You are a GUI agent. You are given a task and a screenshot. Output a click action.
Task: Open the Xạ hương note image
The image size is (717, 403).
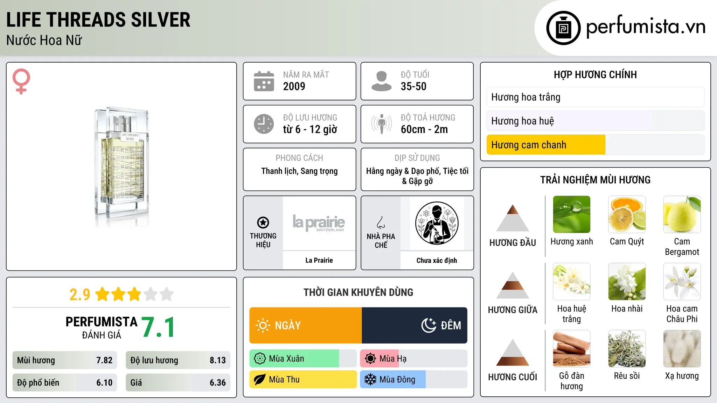click(x=682, y=349)
